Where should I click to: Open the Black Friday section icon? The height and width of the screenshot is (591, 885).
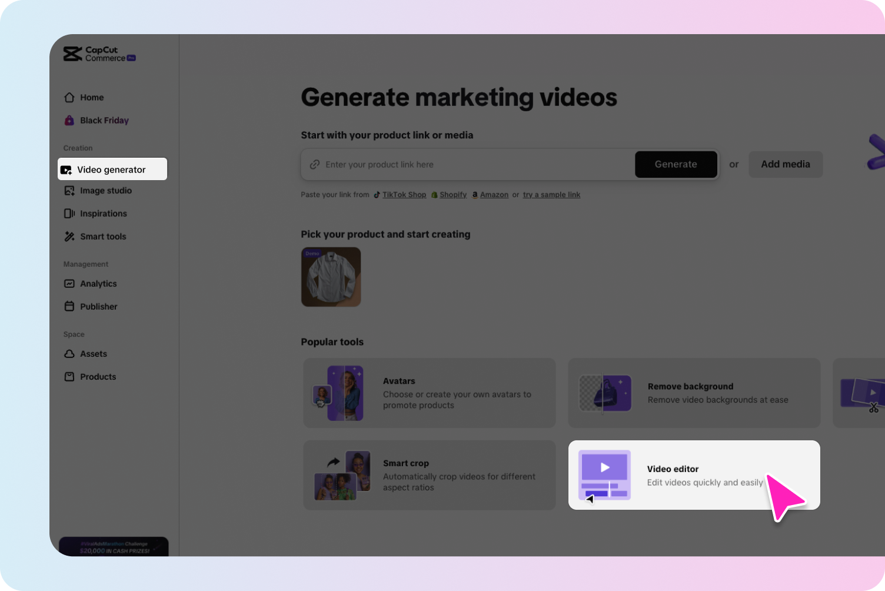(x=70, y=120)
